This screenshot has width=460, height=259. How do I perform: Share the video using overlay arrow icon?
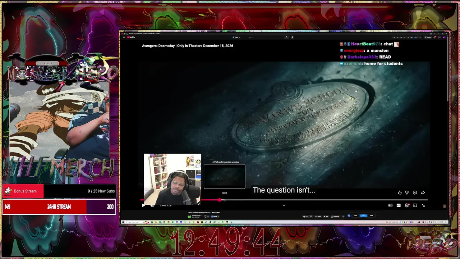click(x=423, y=193)
